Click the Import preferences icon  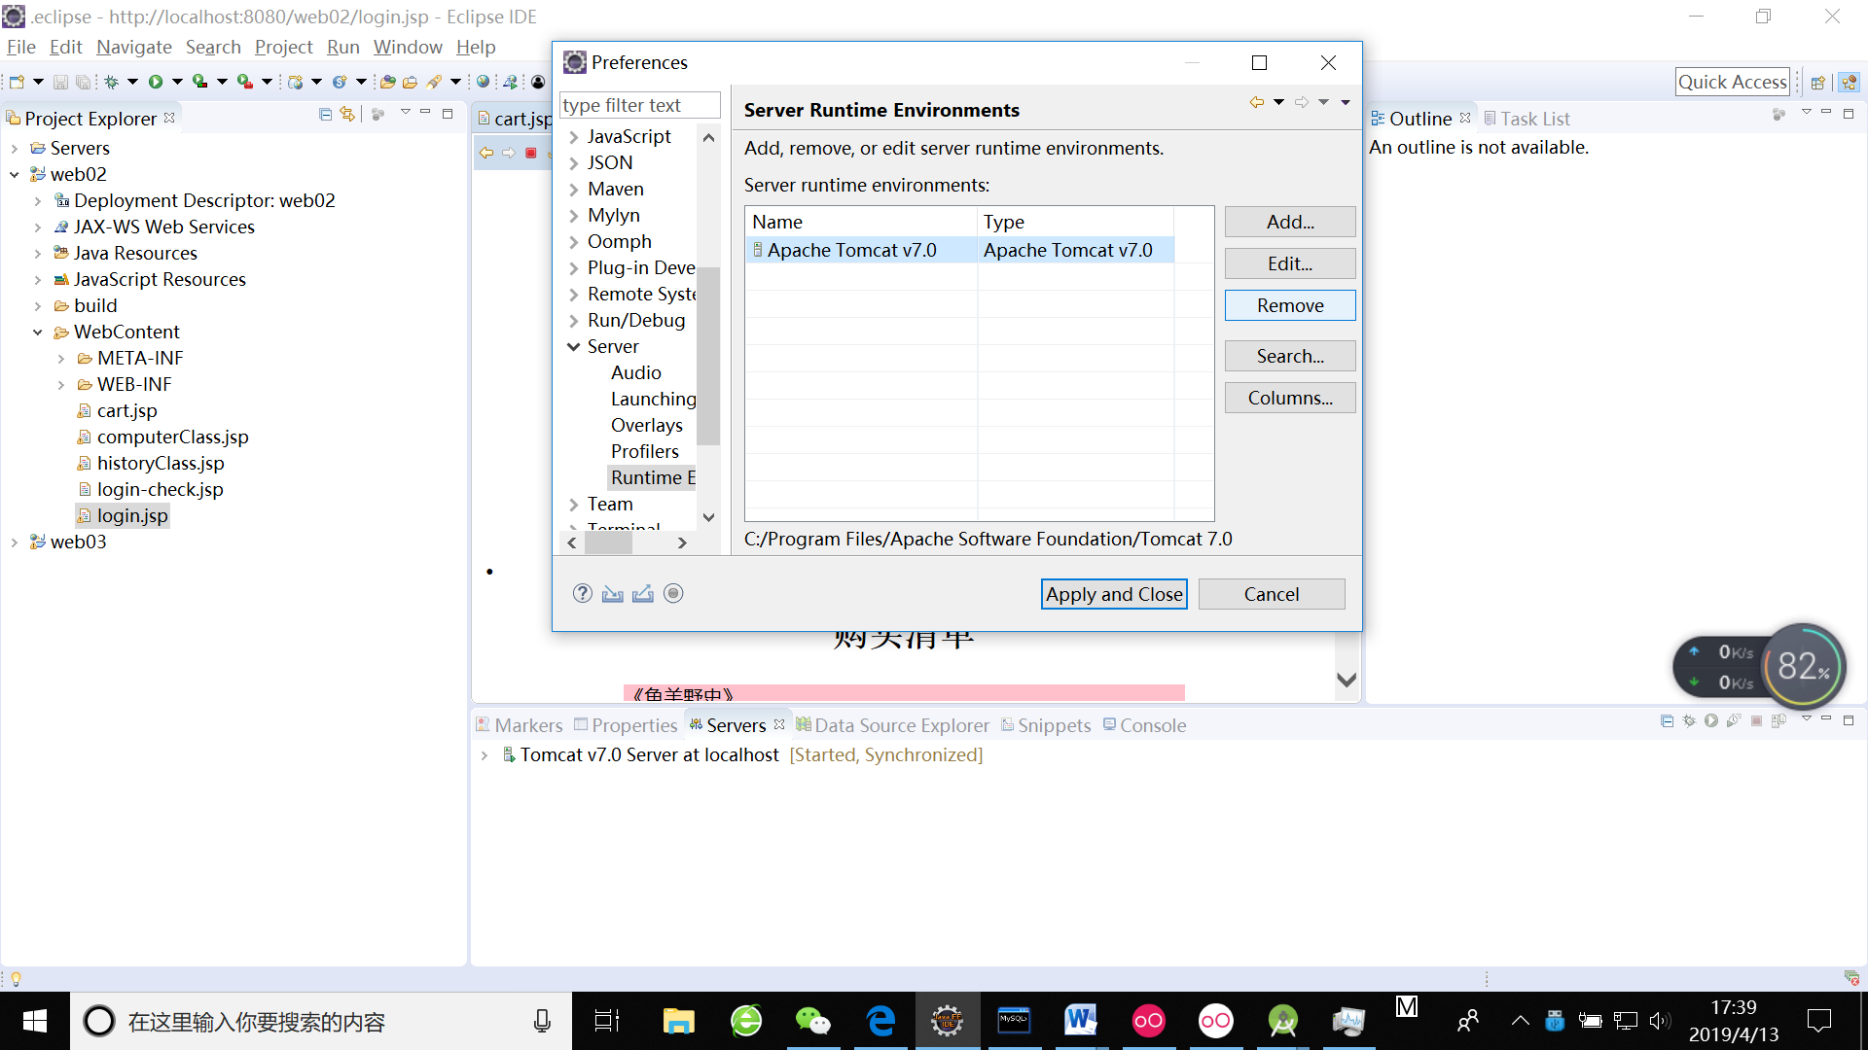tap(612, 593)
